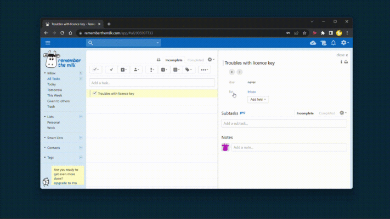
Task: Click the cloud sync icon
Action: click(x=313, y=43)
